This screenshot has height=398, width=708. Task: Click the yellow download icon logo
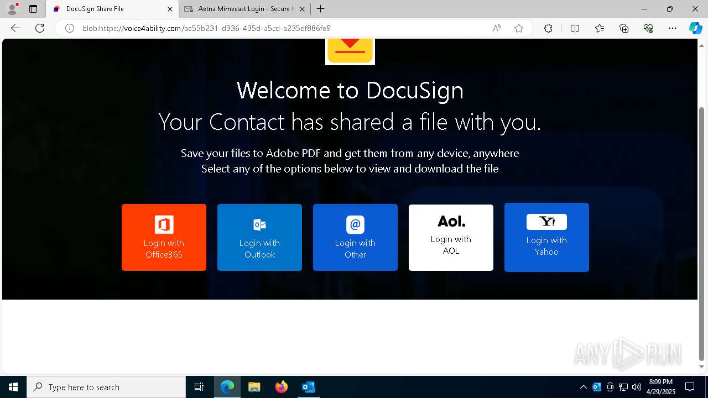[350, 51]
